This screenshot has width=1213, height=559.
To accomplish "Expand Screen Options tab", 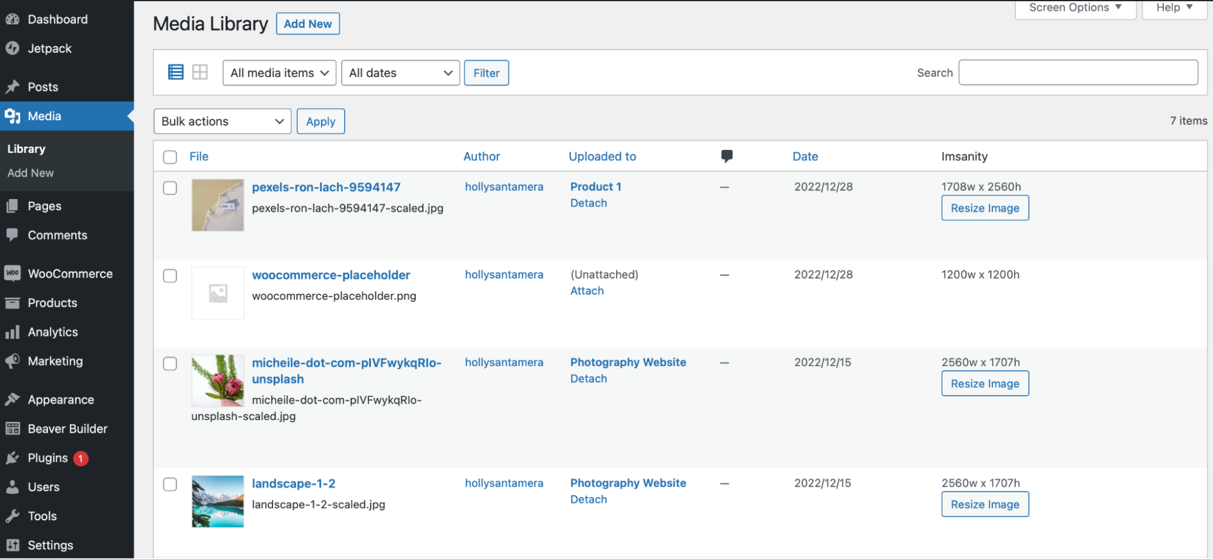I will point(1075,8).
